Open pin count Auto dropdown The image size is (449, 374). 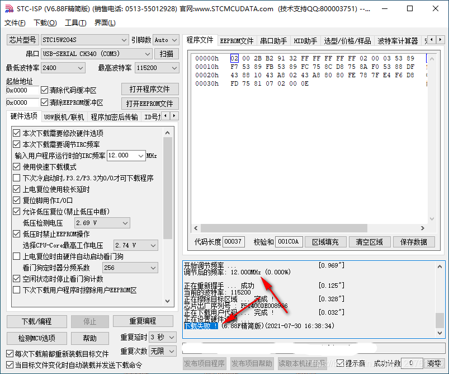[x=166, y=40]
